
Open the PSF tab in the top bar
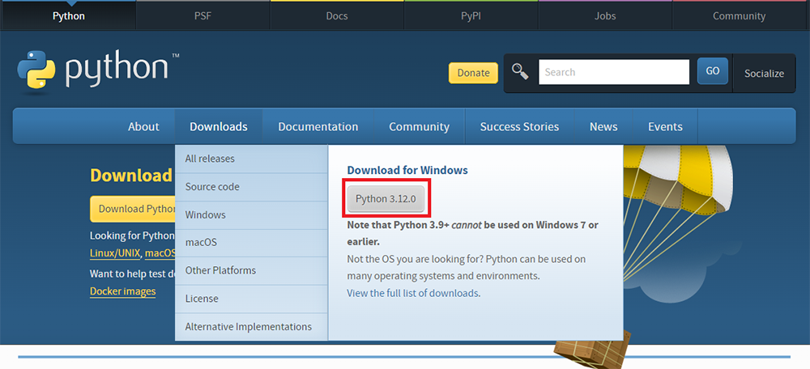point(202,16)
